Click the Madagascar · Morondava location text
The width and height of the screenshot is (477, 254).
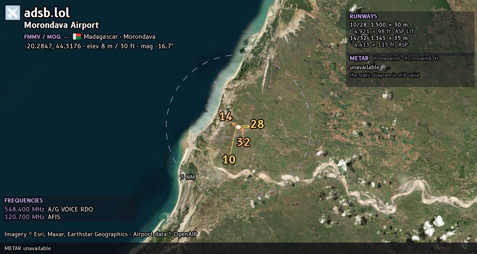[120, 37]
